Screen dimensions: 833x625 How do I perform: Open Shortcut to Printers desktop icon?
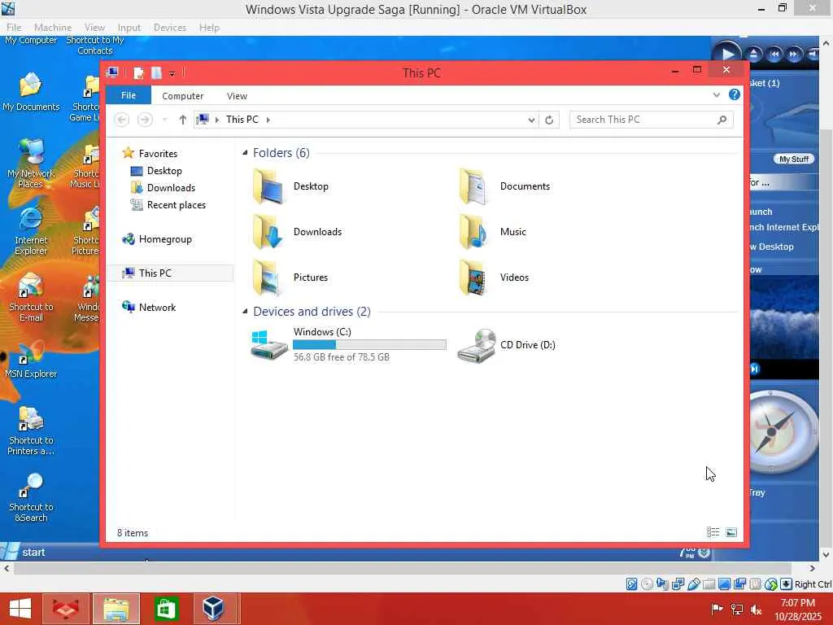(x=31, y=431)
